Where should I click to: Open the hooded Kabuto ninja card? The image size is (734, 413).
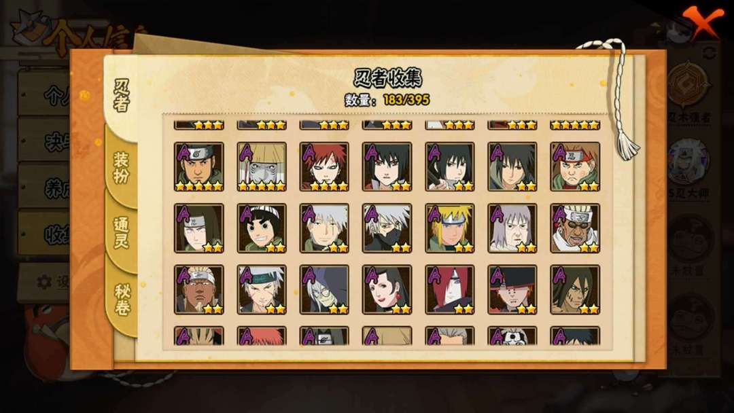click(x=324, y=289)
